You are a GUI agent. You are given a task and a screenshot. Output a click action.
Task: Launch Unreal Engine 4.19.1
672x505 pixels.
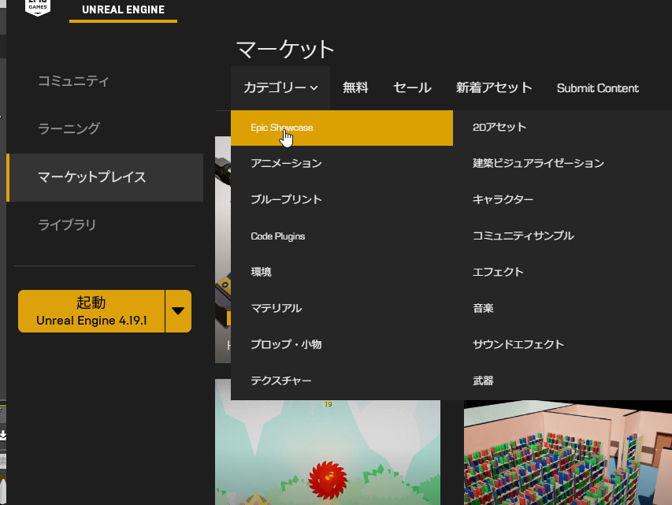[90, 311]
